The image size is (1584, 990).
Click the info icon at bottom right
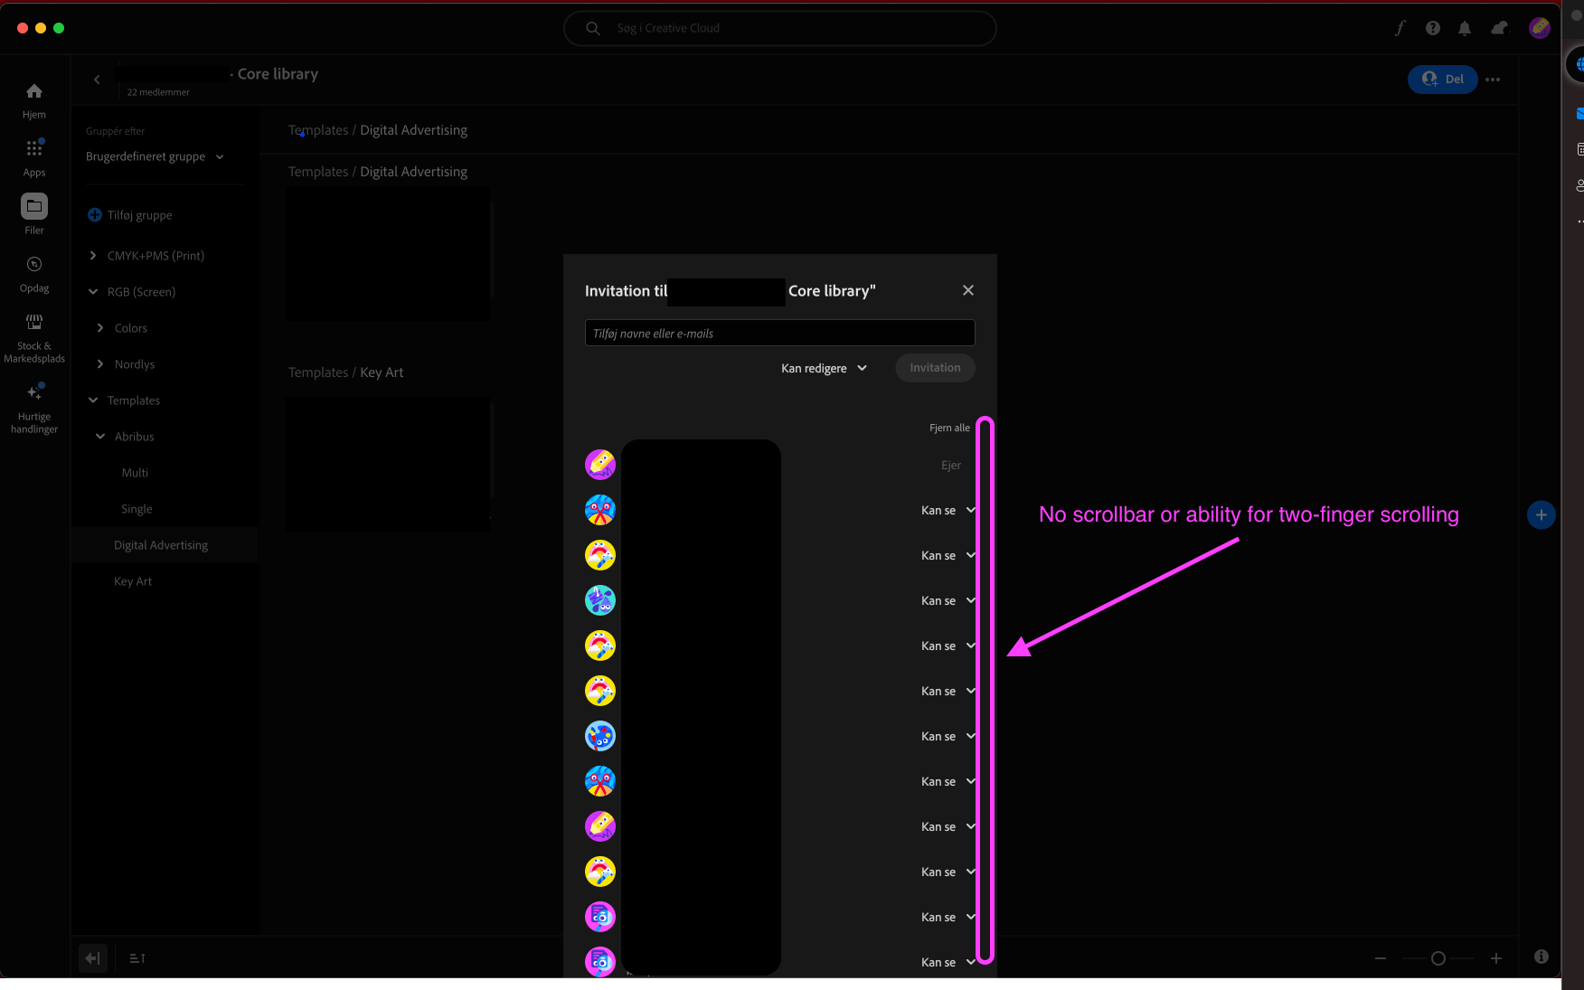click(x=1542, y=957)
